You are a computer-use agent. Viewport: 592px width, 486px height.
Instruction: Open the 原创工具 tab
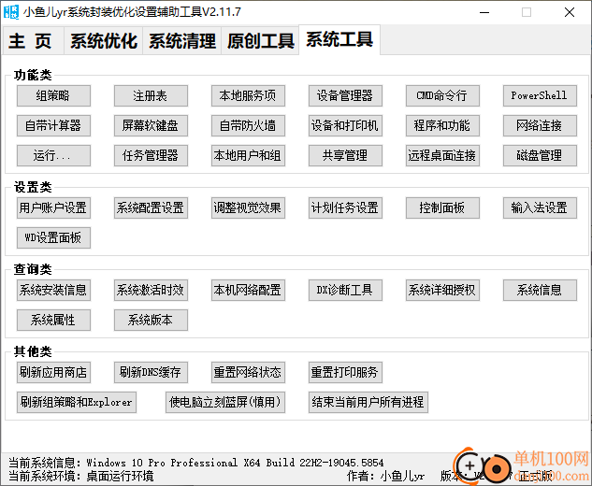pyautogui.click(x=261, y=41)
